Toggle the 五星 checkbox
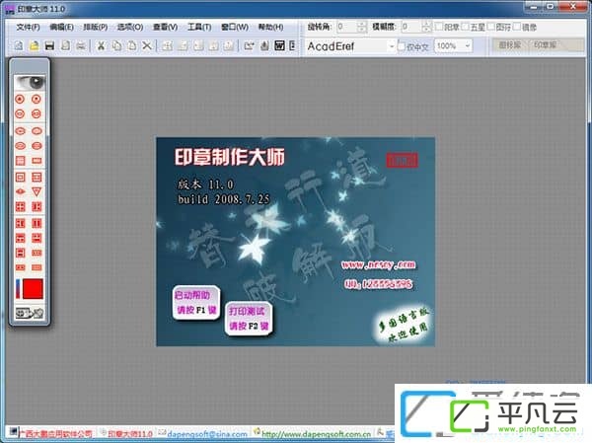 point(465,27)
